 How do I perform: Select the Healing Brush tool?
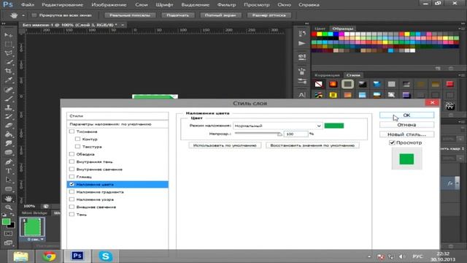point(8,89)
